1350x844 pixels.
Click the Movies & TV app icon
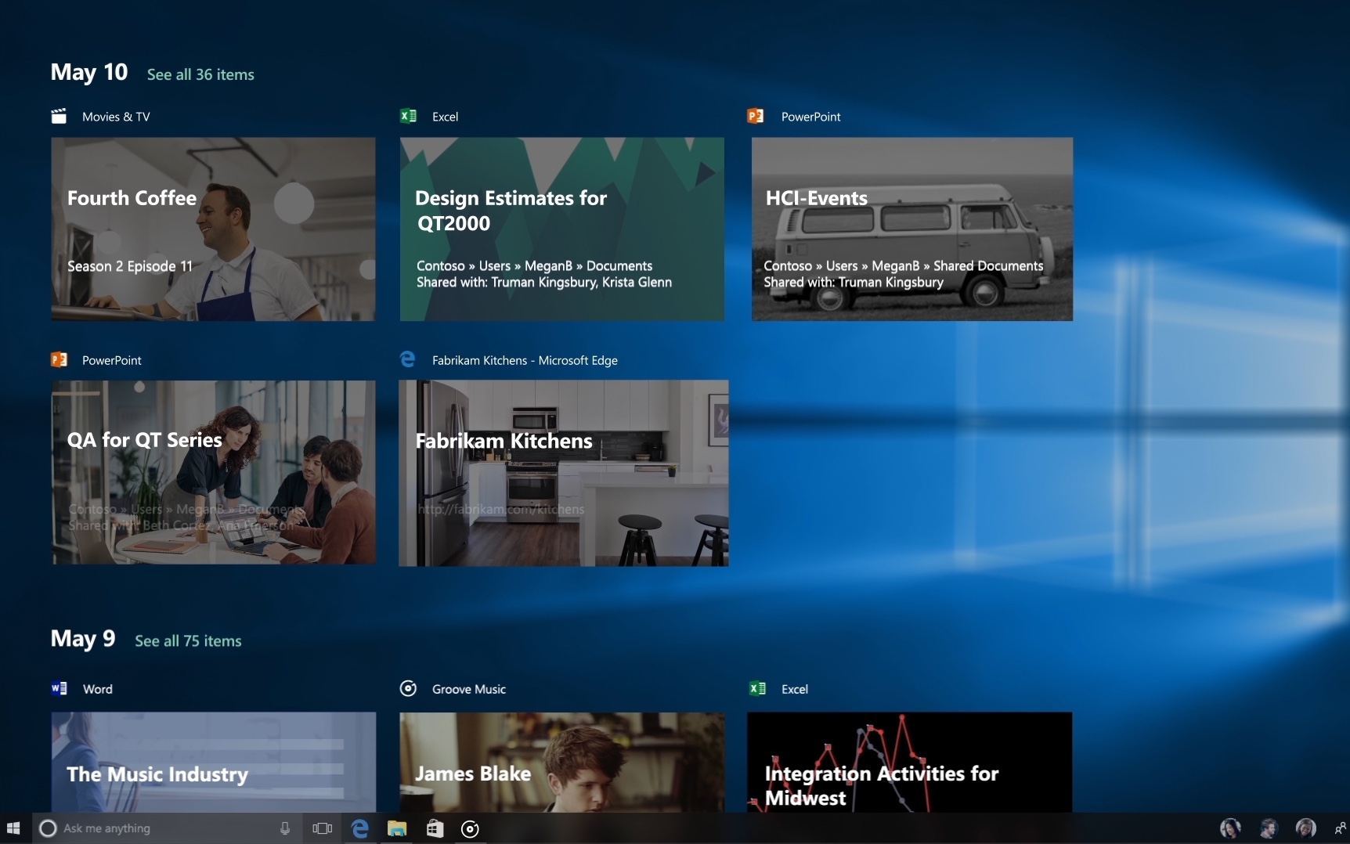(59, 116)
